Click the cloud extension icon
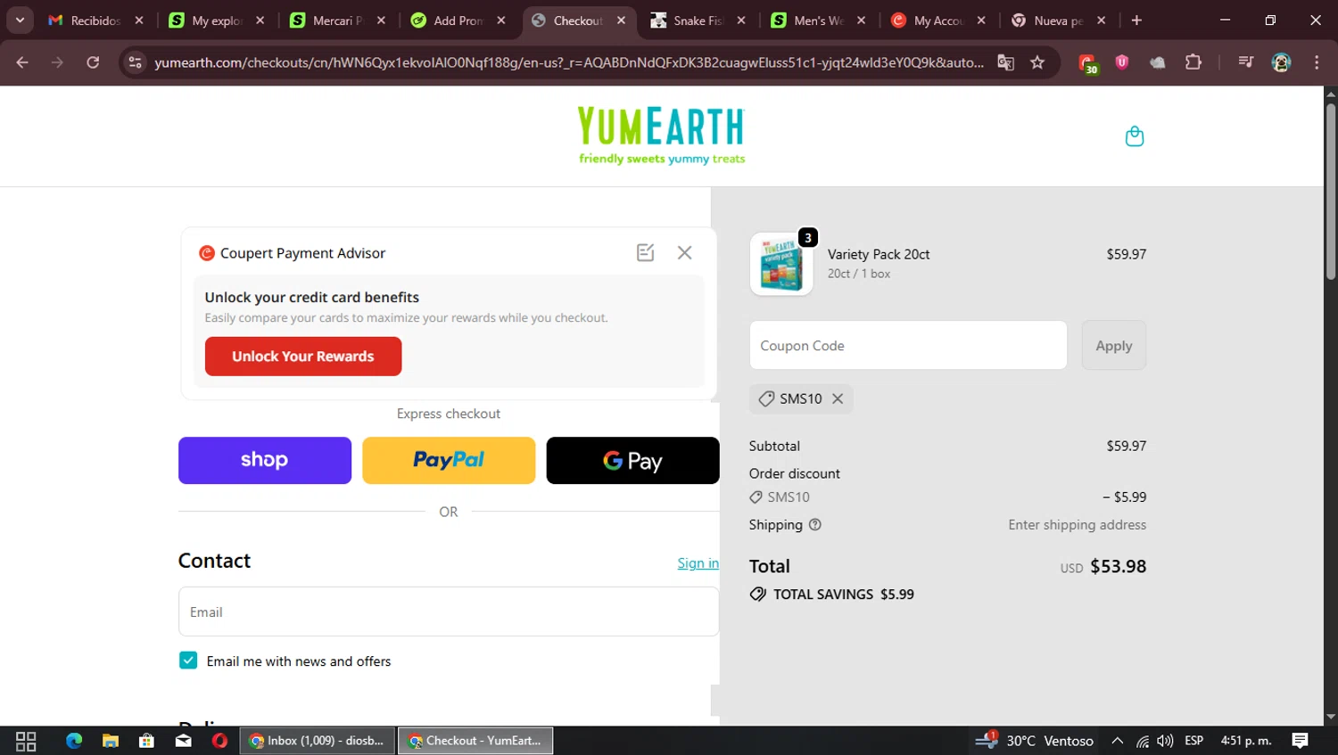 tap(1158, 62)
